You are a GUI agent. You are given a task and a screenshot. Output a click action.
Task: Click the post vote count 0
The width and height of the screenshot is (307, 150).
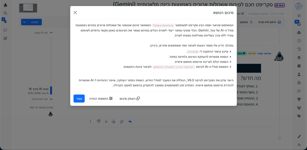point(106,122)
